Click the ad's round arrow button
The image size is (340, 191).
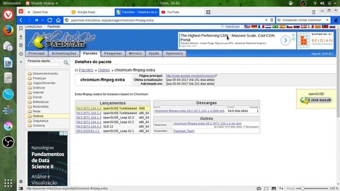[x=285, y=40]
